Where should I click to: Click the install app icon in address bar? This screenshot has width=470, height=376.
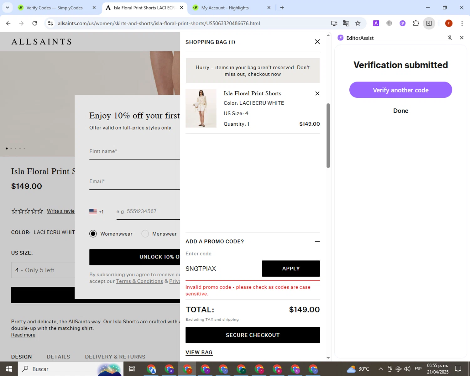334,23
